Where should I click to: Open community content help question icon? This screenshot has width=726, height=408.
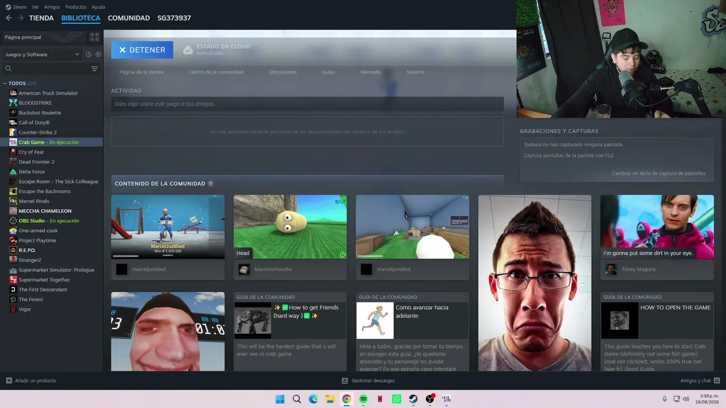[x=210, y=184]
